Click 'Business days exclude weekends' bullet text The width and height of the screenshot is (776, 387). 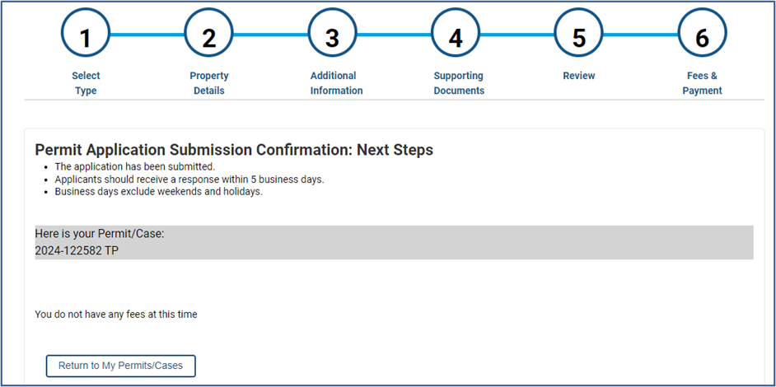[x=158, y=191]
